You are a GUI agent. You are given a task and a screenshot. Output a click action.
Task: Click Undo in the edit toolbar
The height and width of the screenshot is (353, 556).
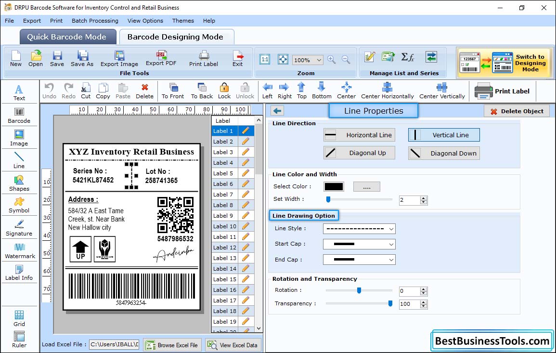[49, 91]
